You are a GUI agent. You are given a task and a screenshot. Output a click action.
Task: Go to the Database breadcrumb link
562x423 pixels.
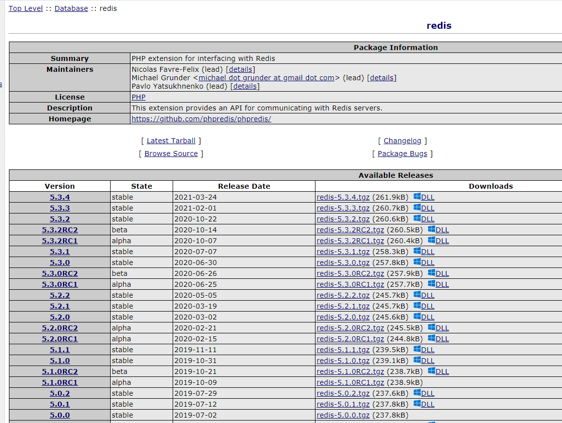point(71,8)
